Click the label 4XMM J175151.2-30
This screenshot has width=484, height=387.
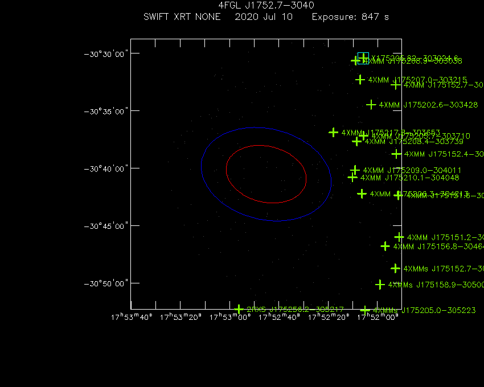point(445,238)
